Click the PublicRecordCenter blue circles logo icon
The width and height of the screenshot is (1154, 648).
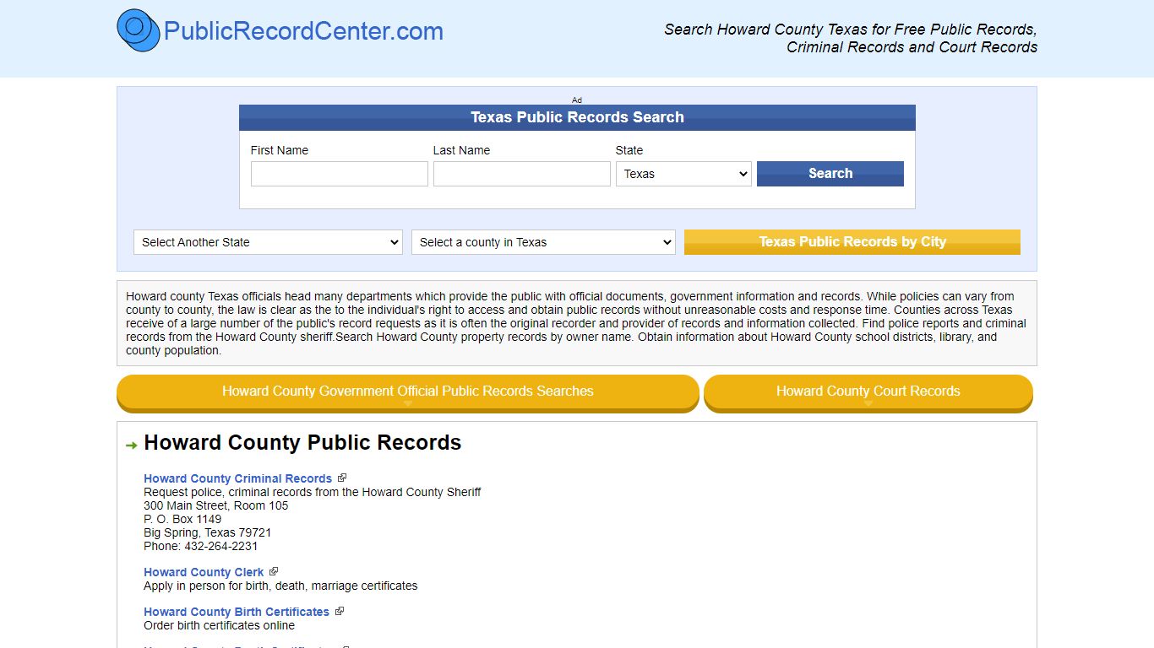pyautogui.click(x=139, y=30)
